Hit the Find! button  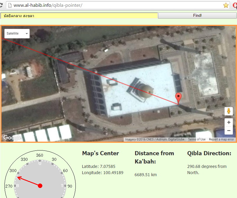coord(197,16)
